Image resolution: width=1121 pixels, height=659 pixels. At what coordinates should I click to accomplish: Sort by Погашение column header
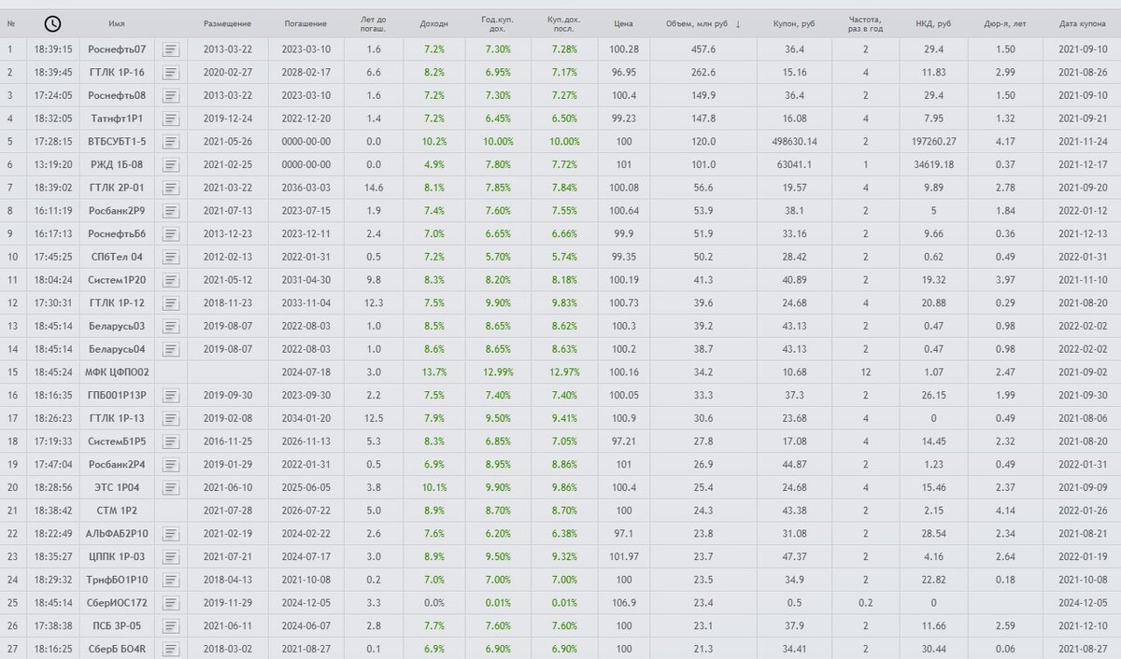305,23
